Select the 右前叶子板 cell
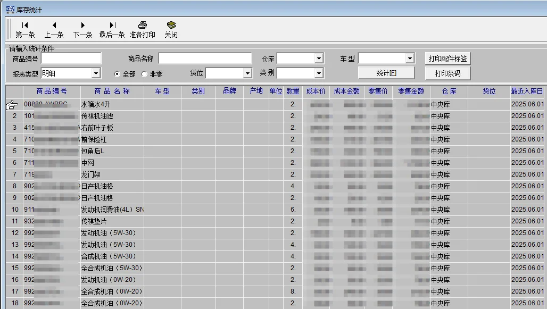The height and width of the screenshot is (309, 547). click(x=112, y=128)
